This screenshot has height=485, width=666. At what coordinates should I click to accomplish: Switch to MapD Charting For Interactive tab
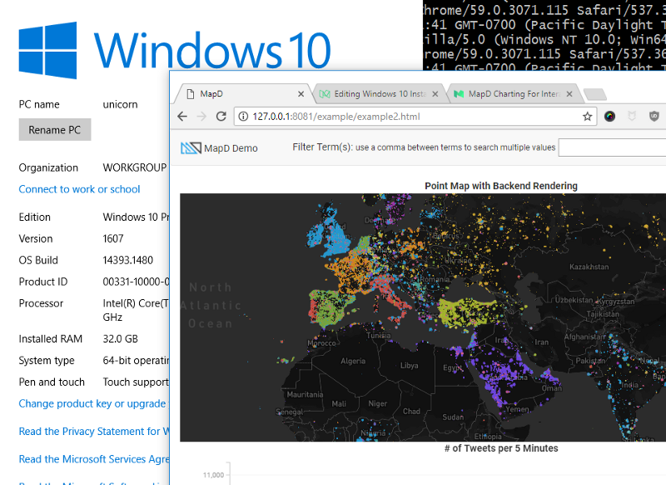coord(513,94)
